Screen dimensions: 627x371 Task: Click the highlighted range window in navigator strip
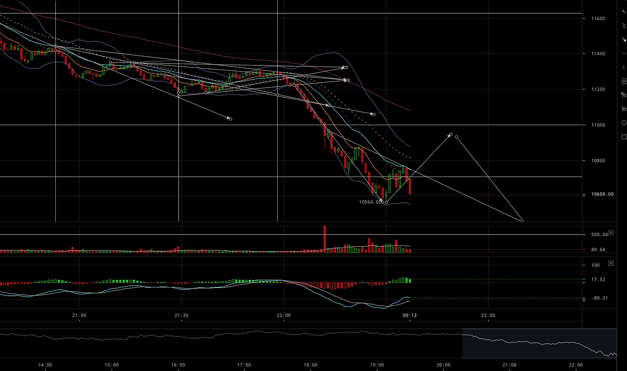tap(539, 343)
